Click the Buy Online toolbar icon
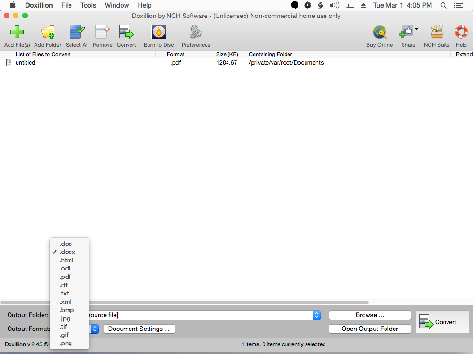This screenshot has height=354, width=473. point(379,32)
